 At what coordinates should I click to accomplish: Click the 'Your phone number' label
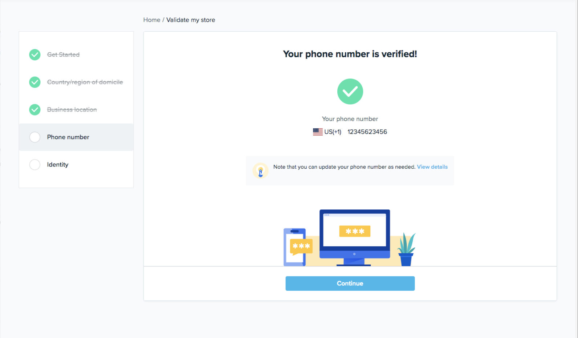[x=350, y=119]
